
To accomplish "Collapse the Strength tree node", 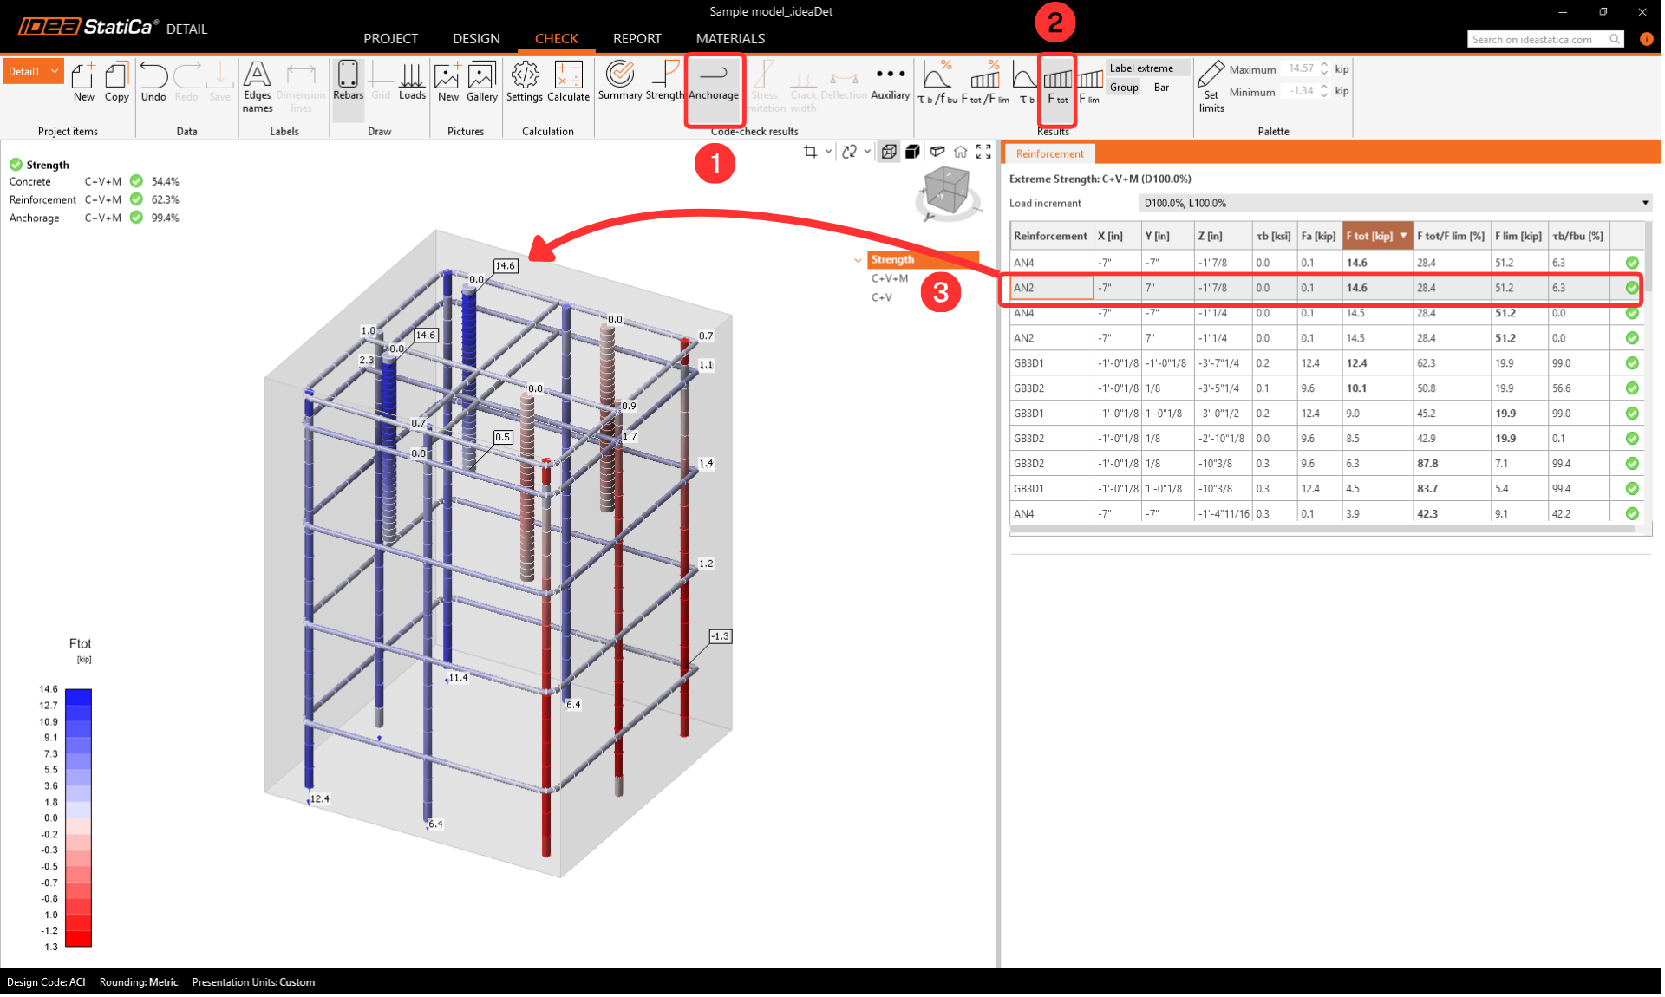I will (x=859, y=260).
